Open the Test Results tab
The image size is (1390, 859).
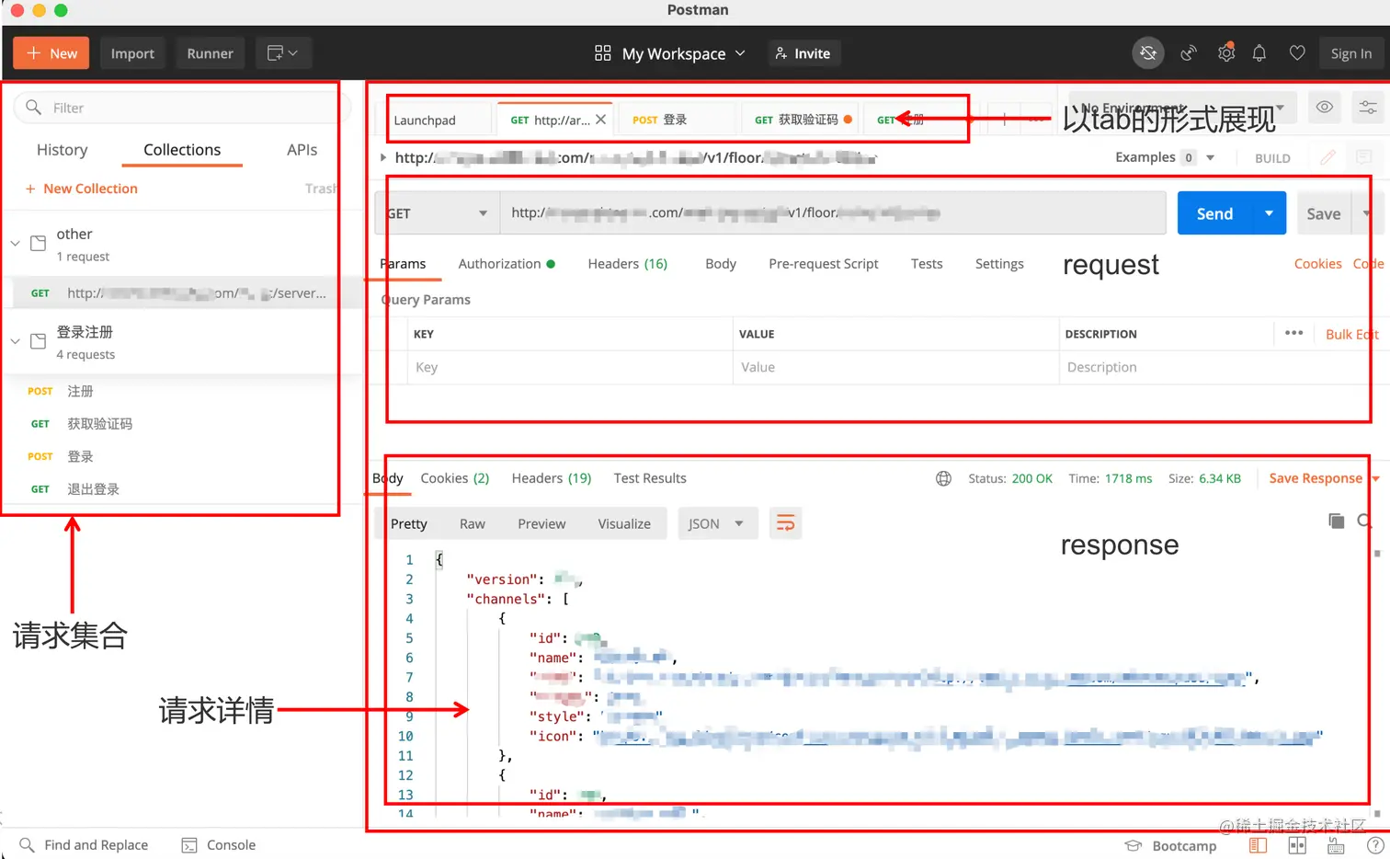[x=650, y=478]
